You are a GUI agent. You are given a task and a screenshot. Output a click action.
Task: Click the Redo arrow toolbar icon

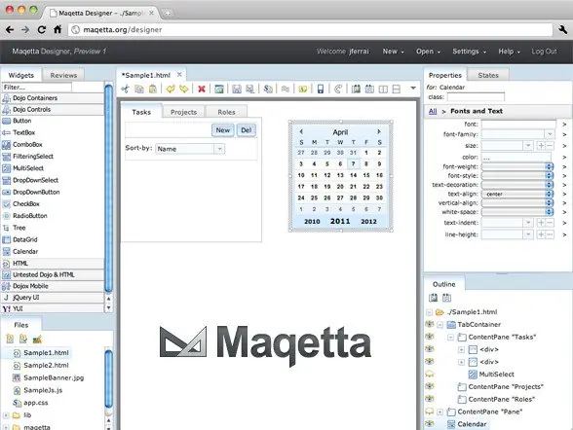pyautogui.click(x=184, y=89)
